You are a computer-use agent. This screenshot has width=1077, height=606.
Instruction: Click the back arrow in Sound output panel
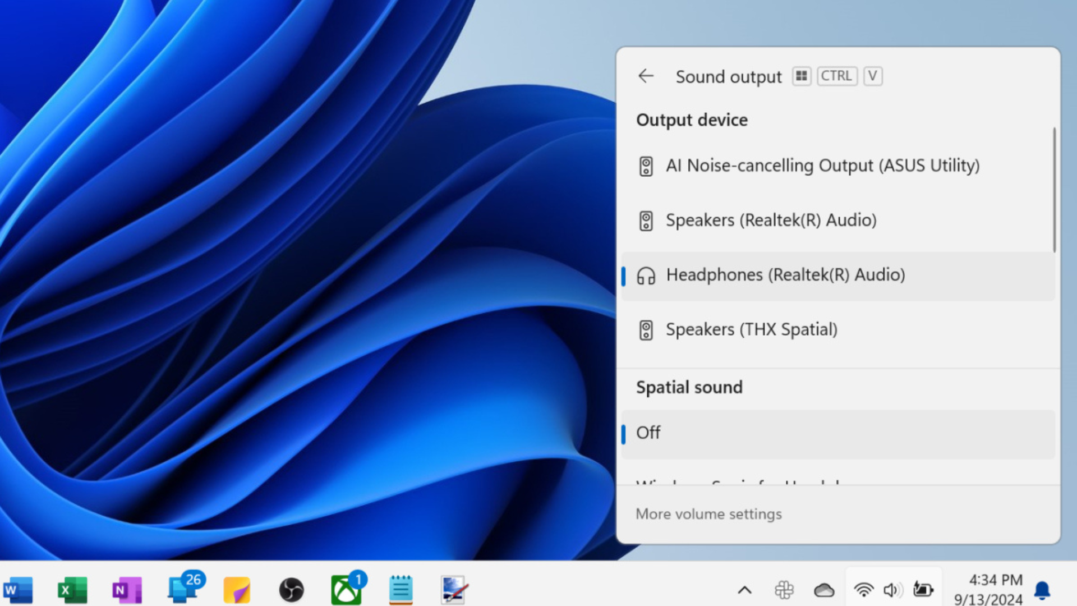[x=646, y=76]
